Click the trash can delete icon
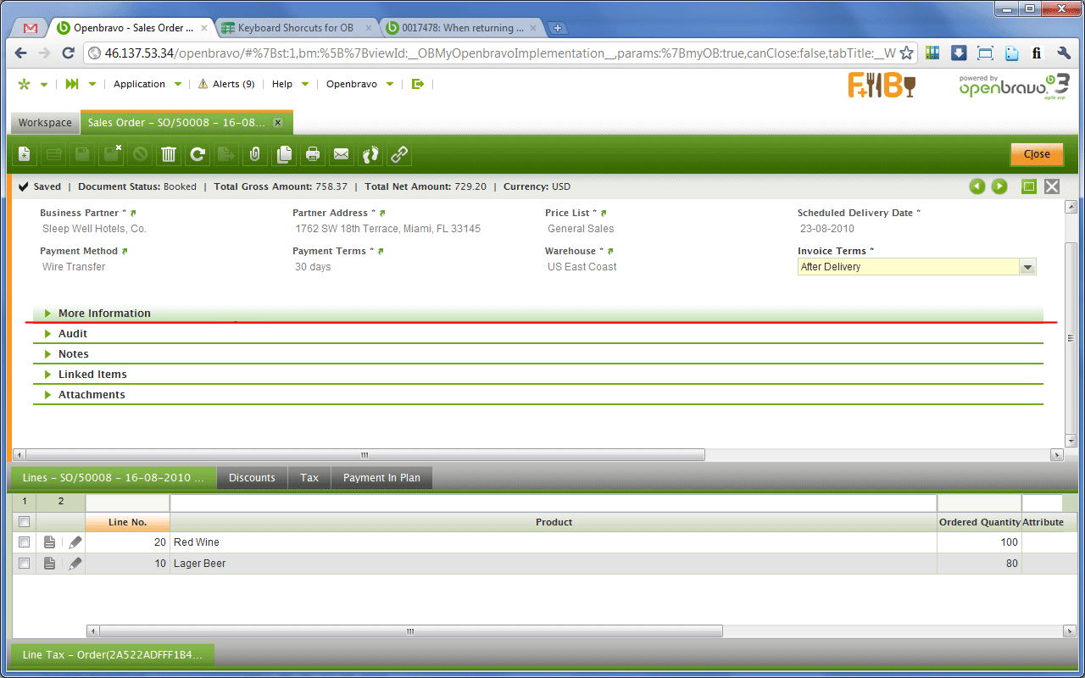This screenshot has height=678, width=1085. pyautogui.click(x=169, y=154)
